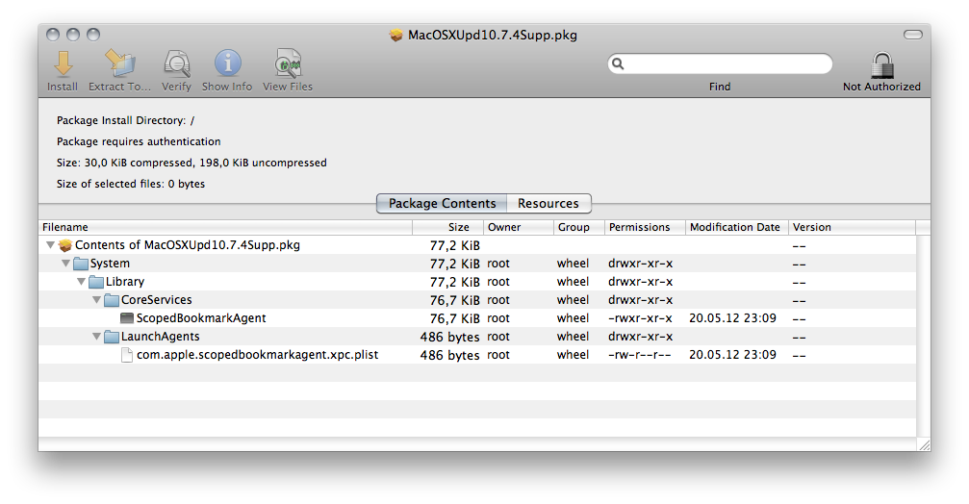This screenshot has width=969, height=504.
Task: Click the Permissions column header
Action: tap(645, 227)
